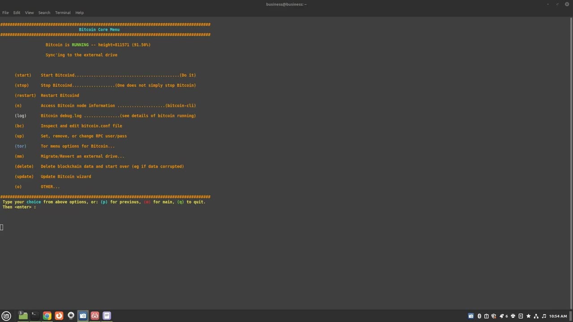
Task: Switch to the terminal taskbar icon
Action: 35,316
